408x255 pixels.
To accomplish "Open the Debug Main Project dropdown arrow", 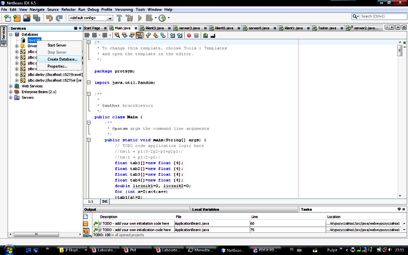I will pyautogui.click(x=156, y=18).
